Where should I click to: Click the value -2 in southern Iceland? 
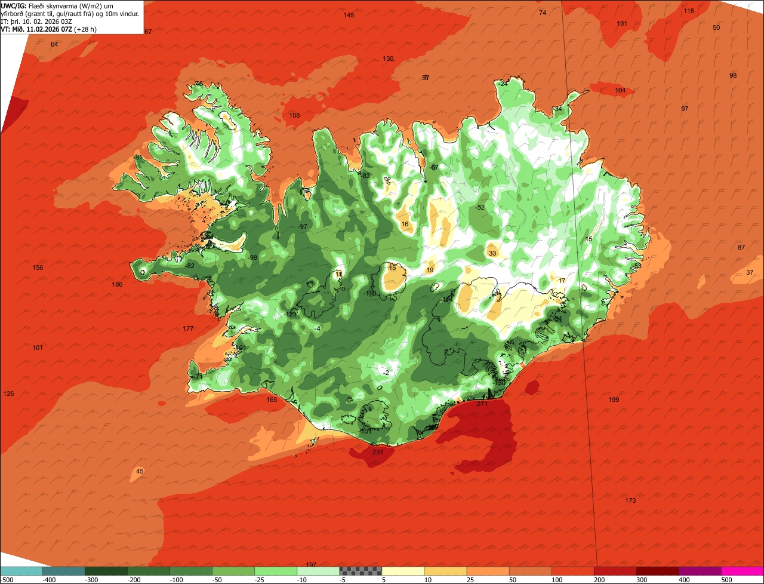386,373
